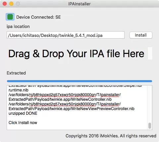The width and height of the screenshot is (159, 142).
Task: Click the log scrollbar track above the thumb
Action: pos(150,104)
